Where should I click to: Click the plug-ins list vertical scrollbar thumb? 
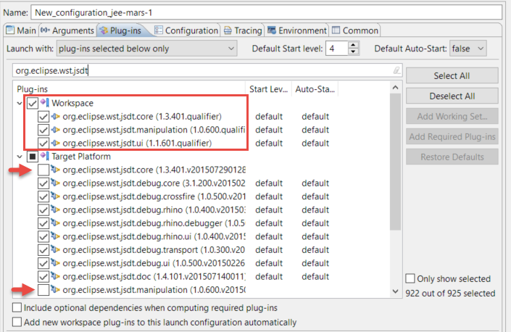point(395,162)
